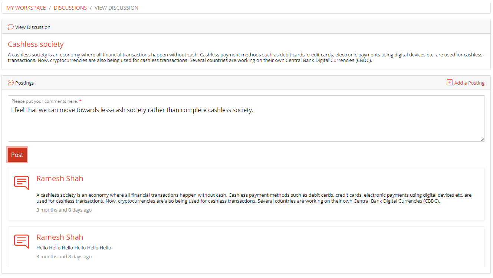Click the Cashless society discussion title
Viewport: 493px width, 278px height.
point(36,44)
